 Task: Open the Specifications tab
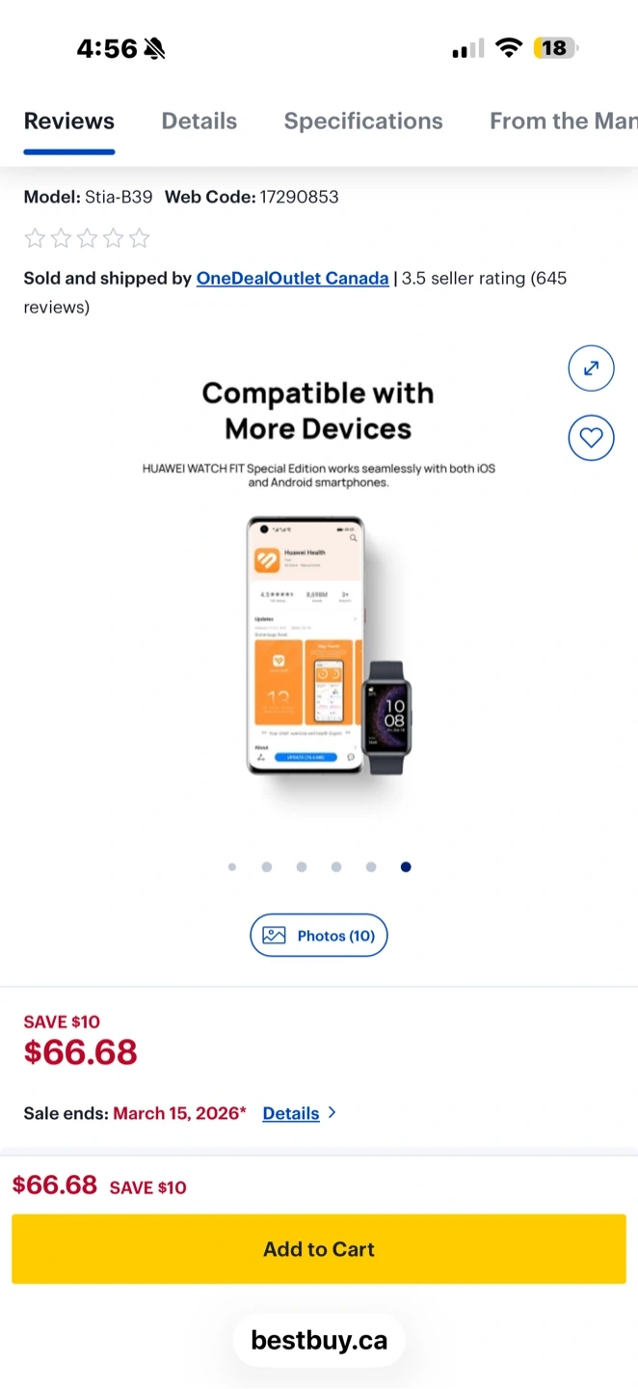363,122
